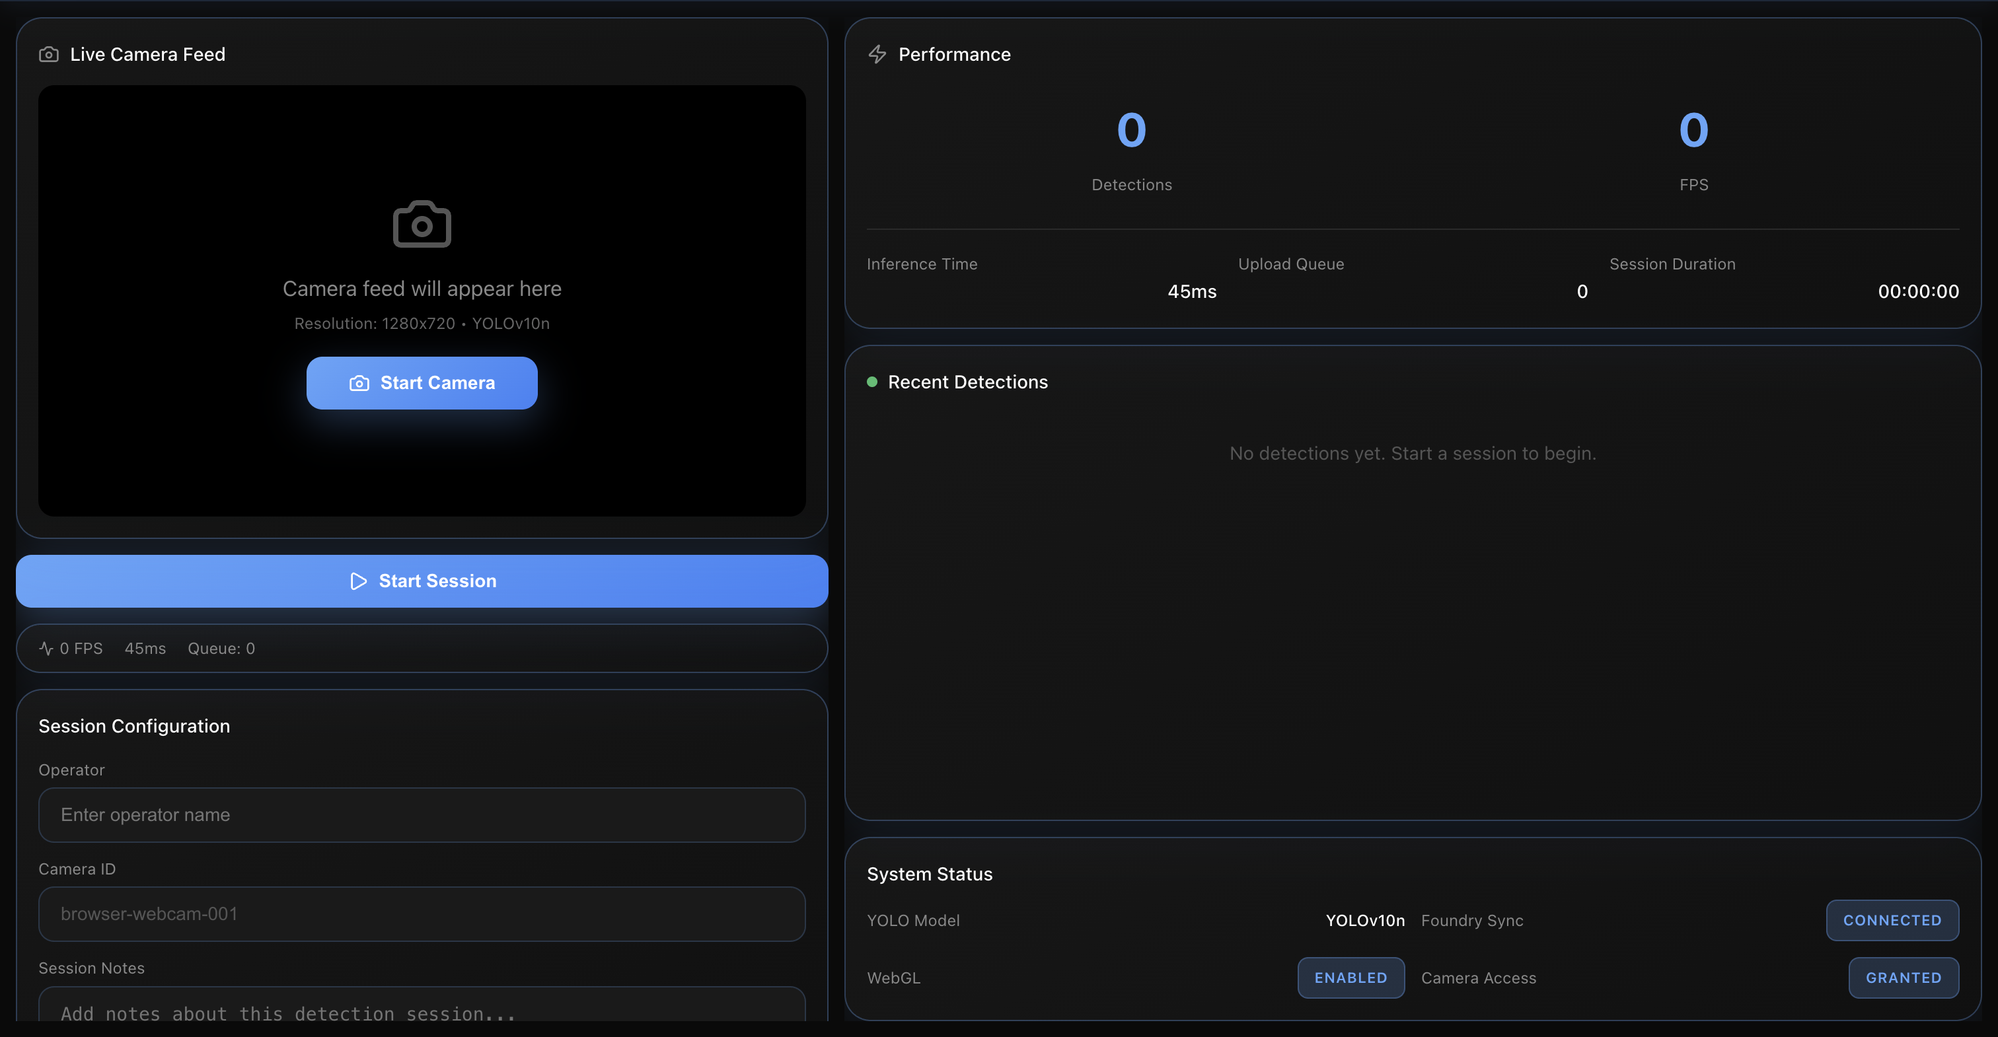Click the ENABLED WebGL badge
Viewport: 1998px width, 1037px height.
point(1350,978)
